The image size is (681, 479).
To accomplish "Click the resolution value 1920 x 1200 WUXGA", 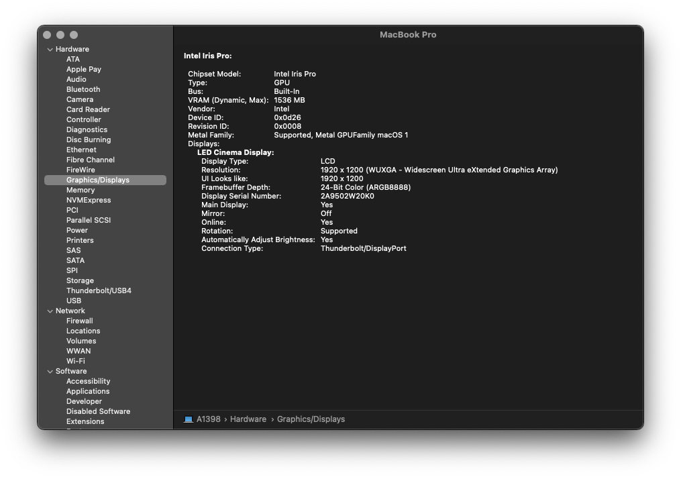I will pyautogui.click(x=439, y=170).
